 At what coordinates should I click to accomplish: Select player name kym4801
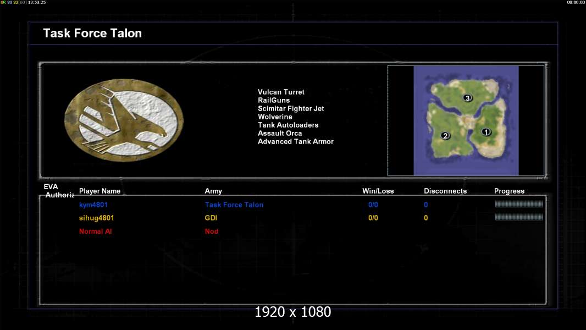click(93, 205)
